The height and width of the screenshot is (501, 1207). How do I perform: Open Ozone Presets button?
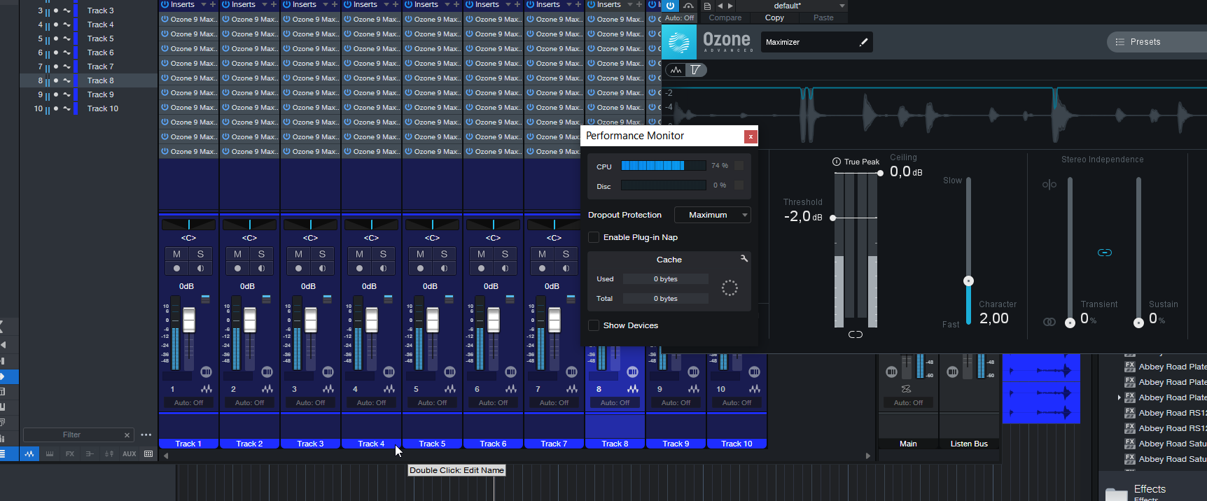[x=1156, y=42]
